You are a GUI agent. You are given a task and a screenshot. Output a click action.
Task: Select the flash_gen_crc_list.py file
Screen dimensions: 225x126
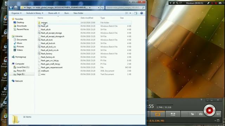click(x=50, y=61)
